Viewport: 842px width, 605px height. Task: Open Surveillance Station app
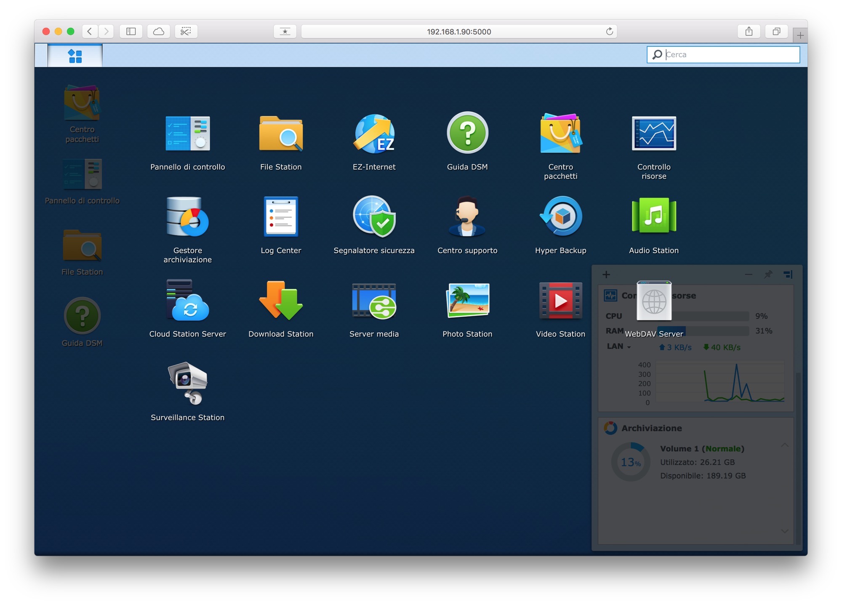click(x=188, y=384)
